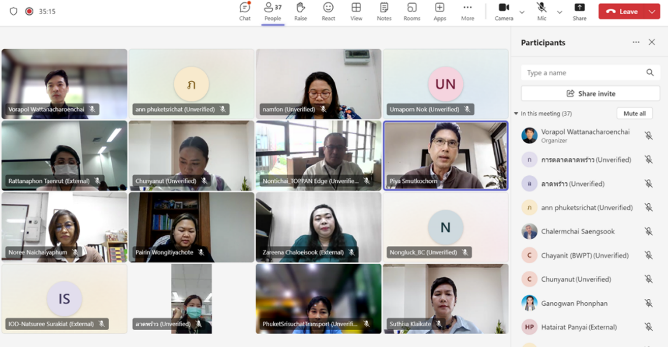This screenshot has width=668, height=347.
Task: Click ann phuketsrichat avatar tile in grid
Action: point(192,84)
